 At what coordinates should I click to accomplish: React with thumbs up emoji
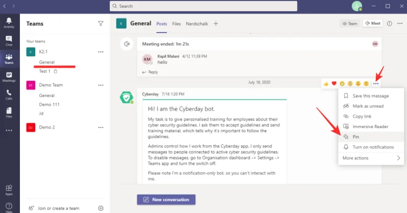[x=326, y=83]
